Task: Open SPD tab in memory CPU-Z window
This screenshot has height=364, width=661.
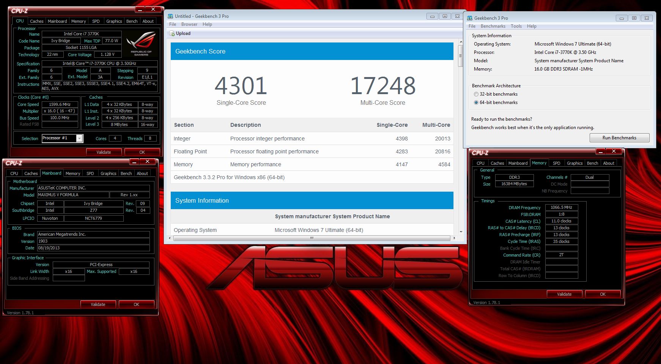Action: click(x=557, y=163)
